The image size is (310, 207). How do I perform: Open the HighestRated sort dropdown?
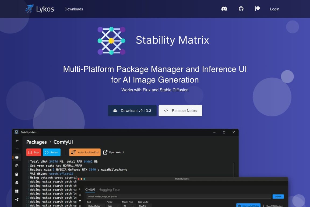pos(96,206)
